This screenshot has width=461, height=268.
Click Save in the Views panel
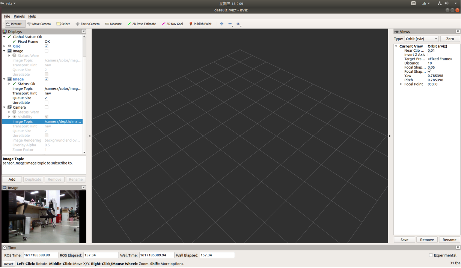click(x=404, y=240)
